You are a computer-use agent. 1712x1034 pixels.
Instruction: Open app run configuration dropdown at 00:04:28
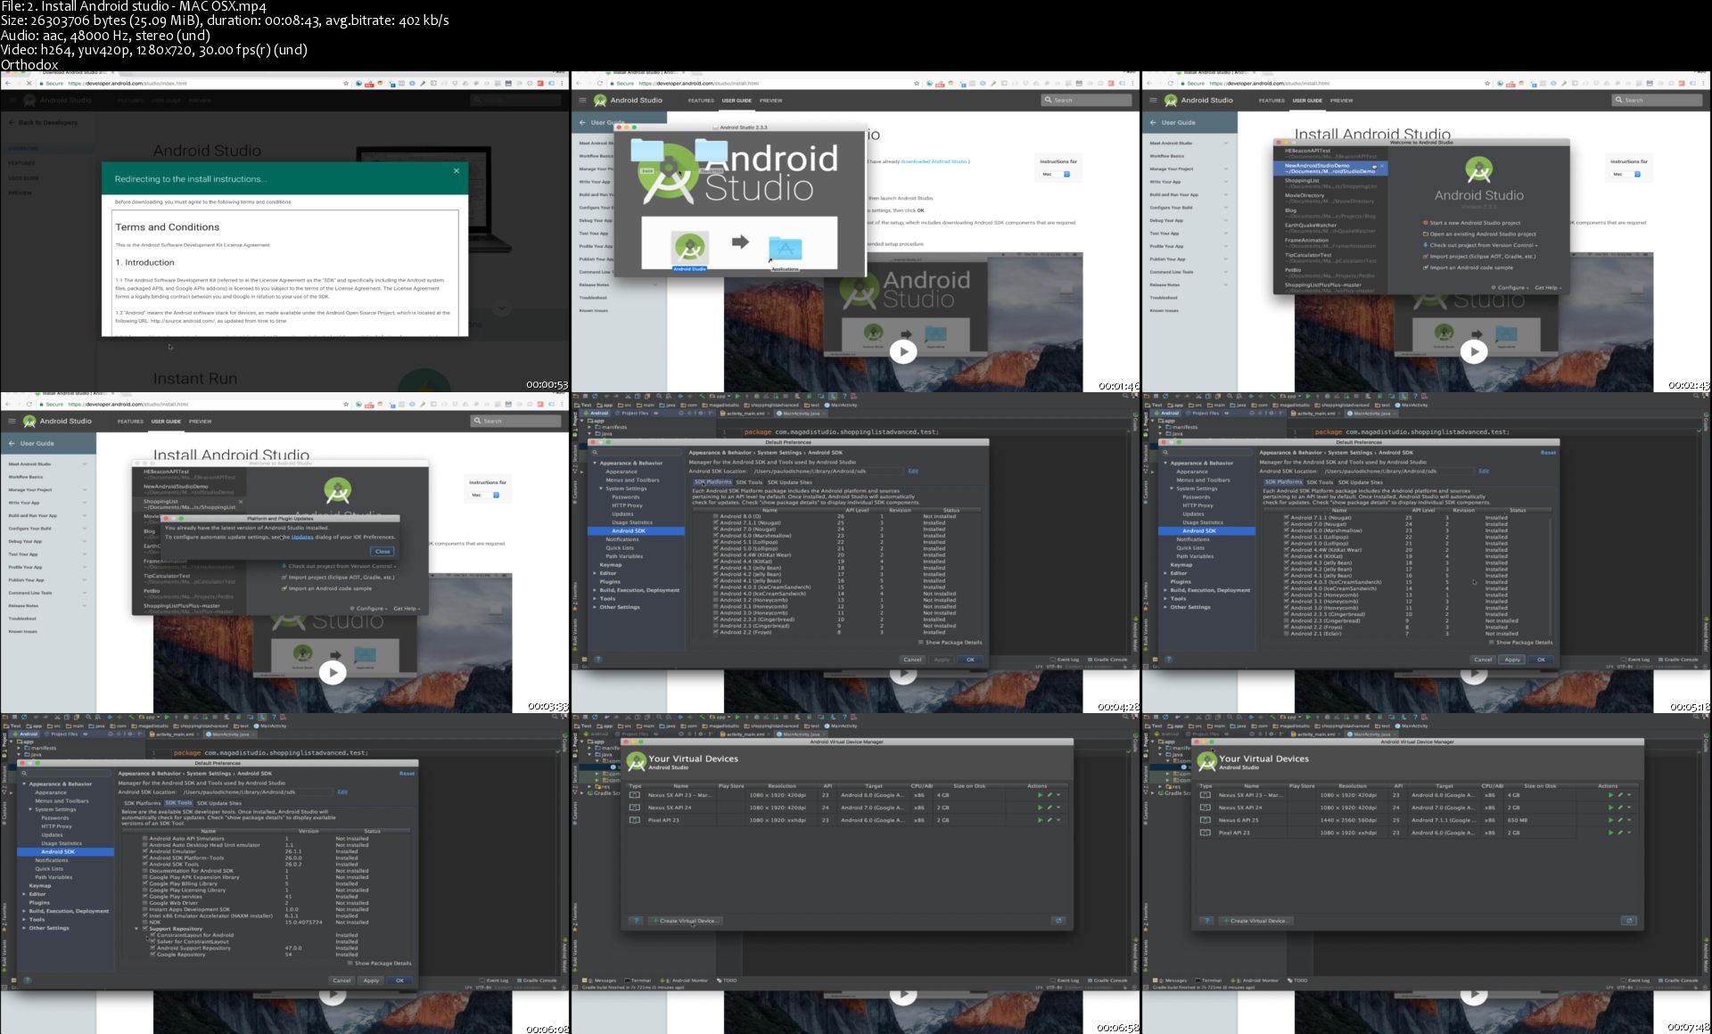point(720,396)
